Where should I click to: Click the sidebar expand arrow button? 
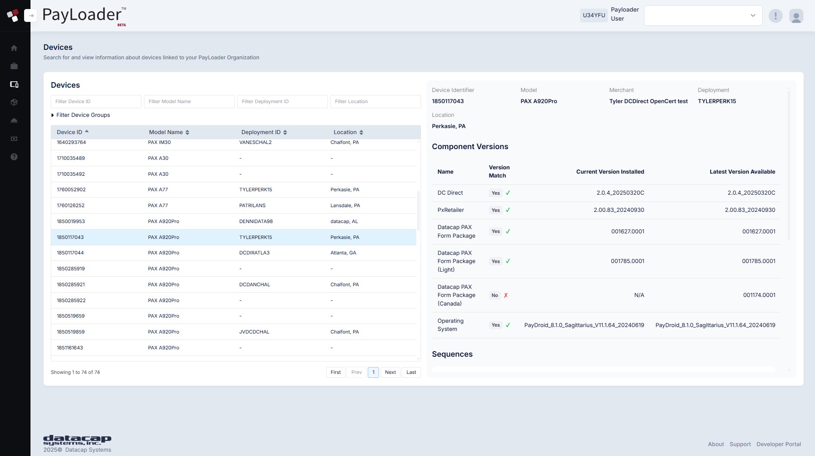30,15
